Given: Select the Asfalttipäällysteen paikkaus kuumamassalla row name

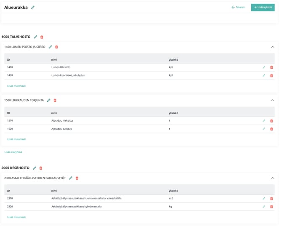Looking at the screenshot, I should [x=86, y=198].
